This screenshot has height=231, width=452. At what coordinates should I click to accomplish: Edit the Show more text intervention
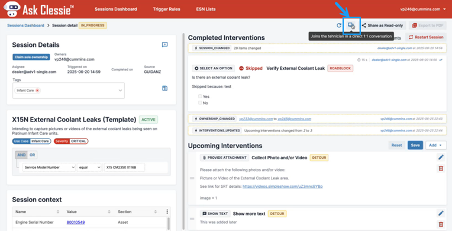click(441, 213)
